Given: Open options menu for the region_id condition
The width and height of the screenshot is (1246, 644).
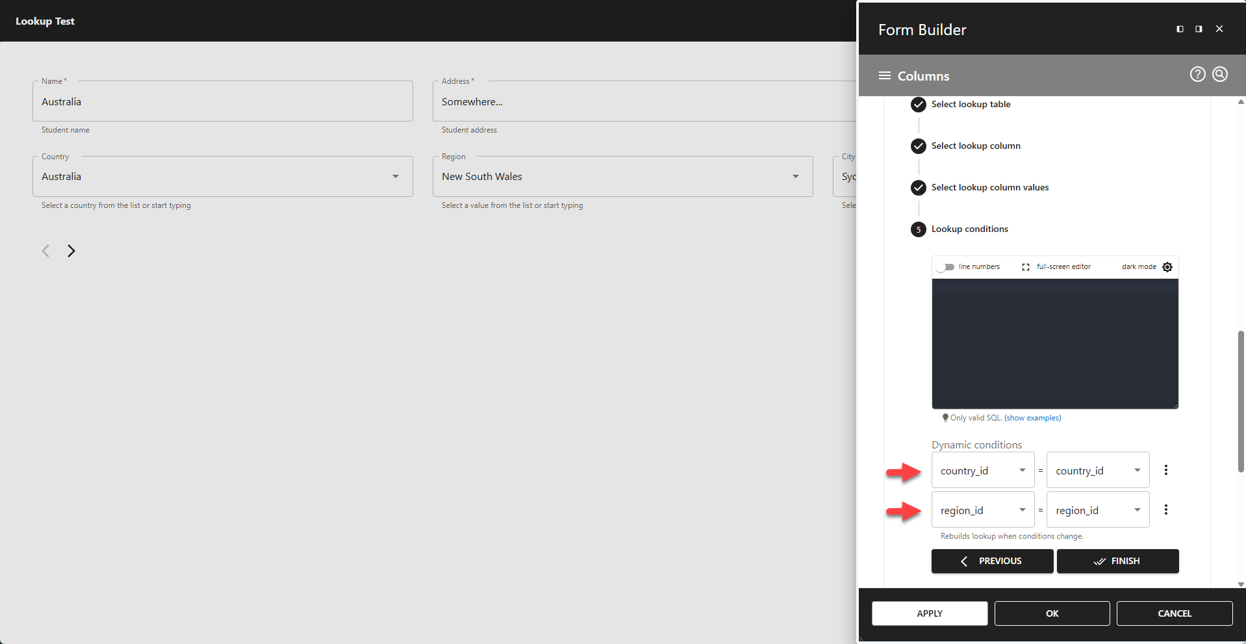Looking at the screenshot, I should point(1165,509).
